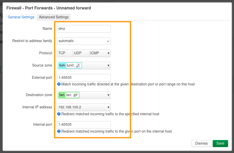Click into the Internal port field

click(x=84, y=125)
